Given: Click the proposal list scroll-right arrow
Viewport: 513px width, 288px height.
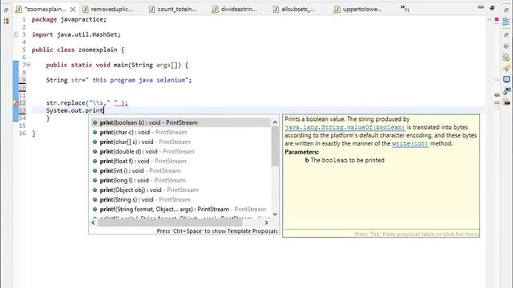Looking at the screenshot, I should coord(266,222).
